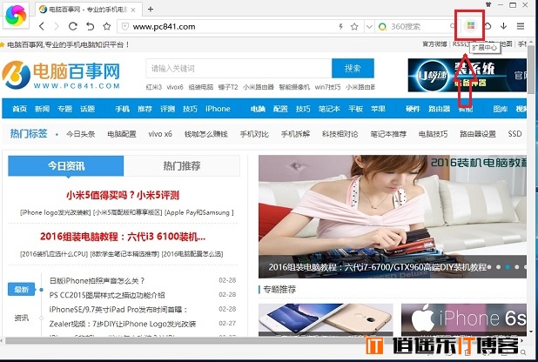The height and width of the screenshot is (362, 538).
Task: Click the 请输入关键词 site search box
Action: point(239,68)
